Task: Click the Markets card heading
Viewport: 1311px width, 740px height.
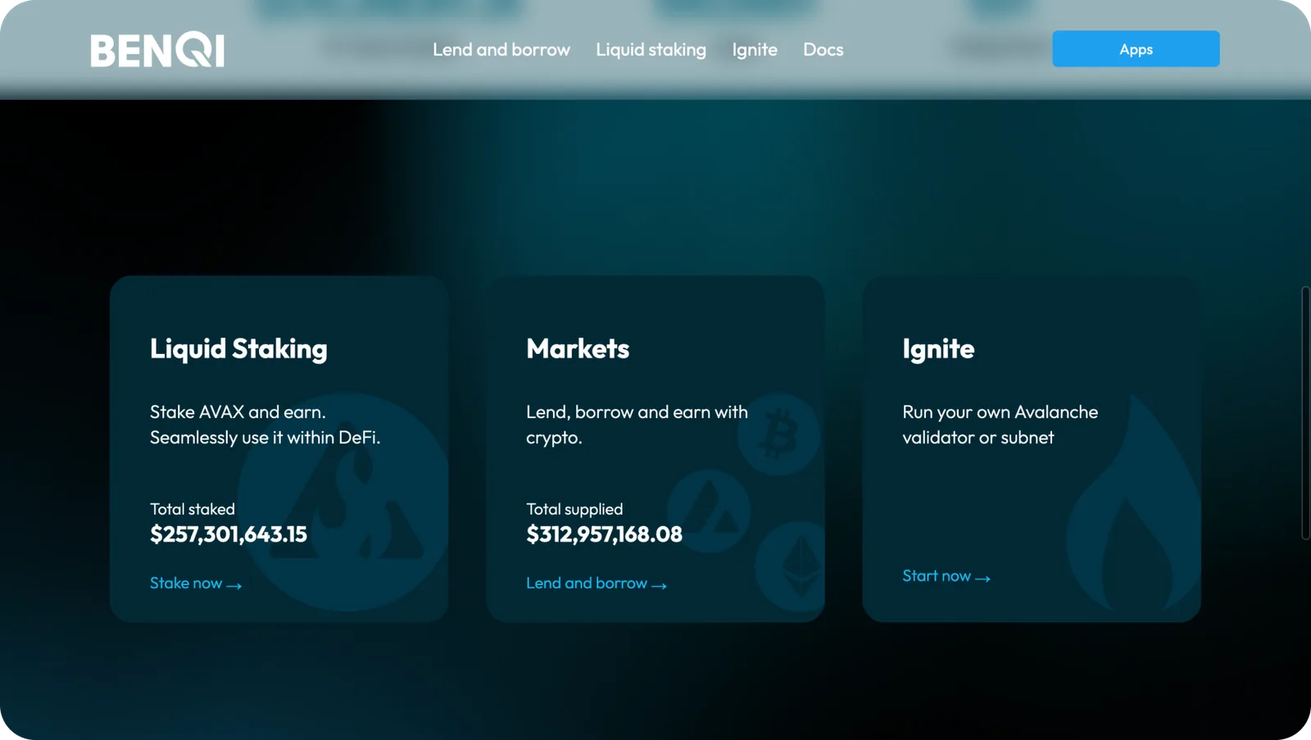Action: [578, 349]
